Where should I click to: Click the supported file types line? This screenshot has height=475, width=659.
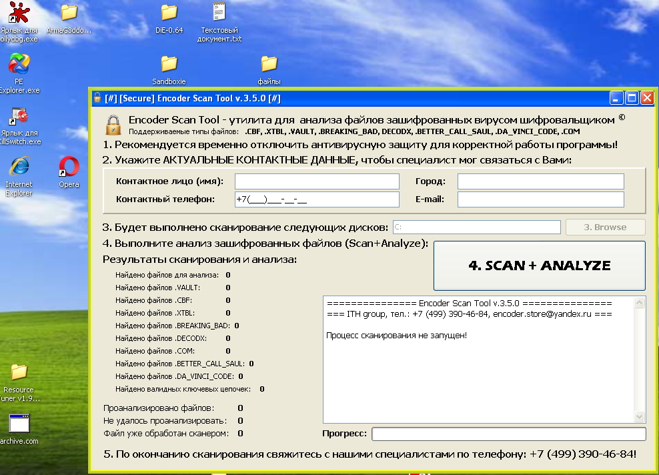[x=354, y=131]
